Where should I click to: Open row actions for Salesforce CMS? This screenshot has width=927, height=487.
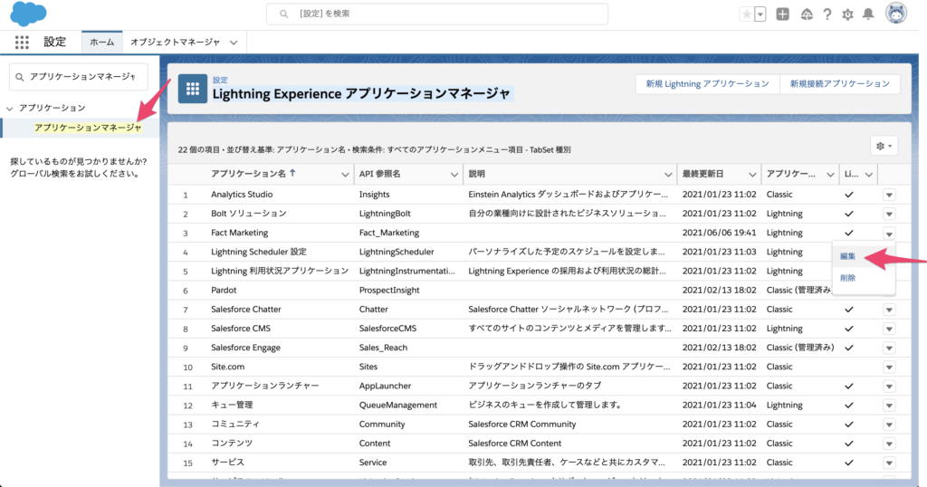click(889, 329)
